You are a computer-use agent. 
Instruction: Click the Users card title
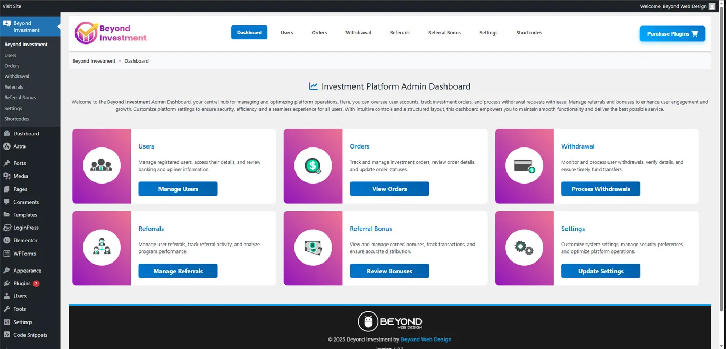point(146,146)
